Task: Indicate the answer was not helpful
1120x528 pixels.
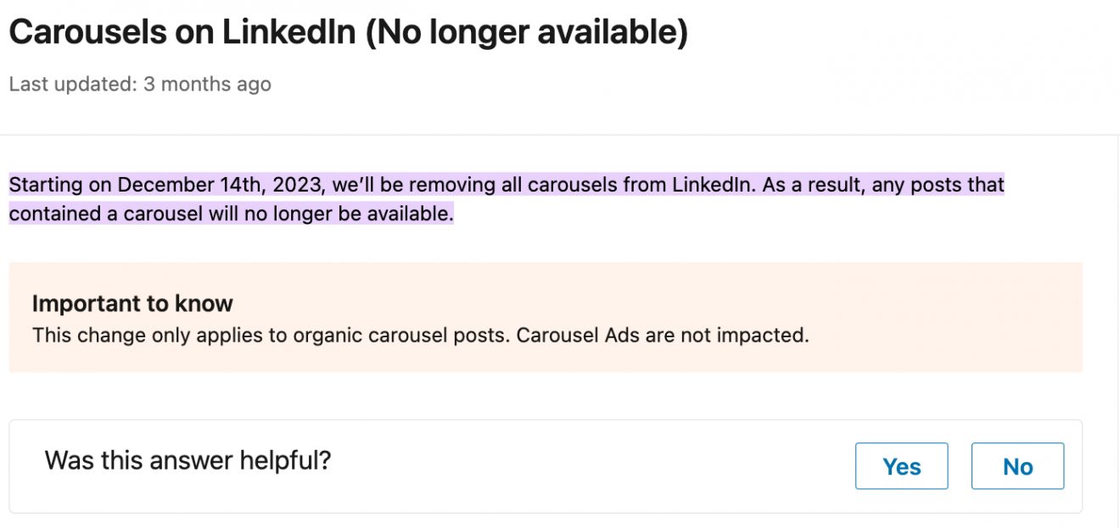Action: tap(1017, 465)
